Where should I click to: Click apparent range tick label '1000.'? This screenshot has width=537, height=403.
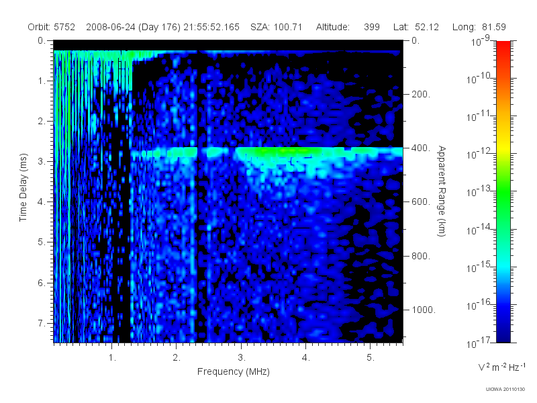424,310
